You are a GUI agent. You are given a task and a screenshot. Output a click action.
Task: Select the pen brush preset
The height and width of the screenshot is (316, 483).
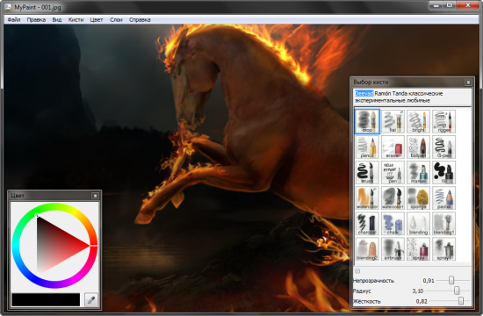click(393, 172)
